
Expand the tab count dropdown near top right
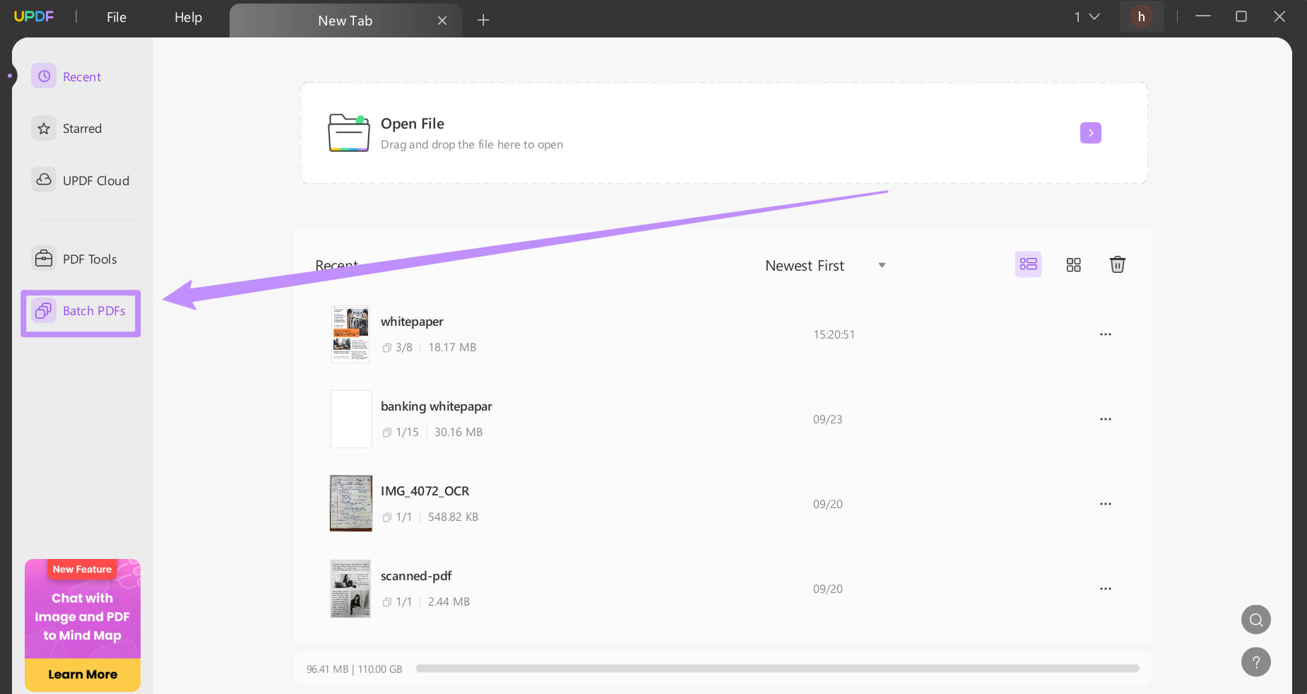(1086, 16)
